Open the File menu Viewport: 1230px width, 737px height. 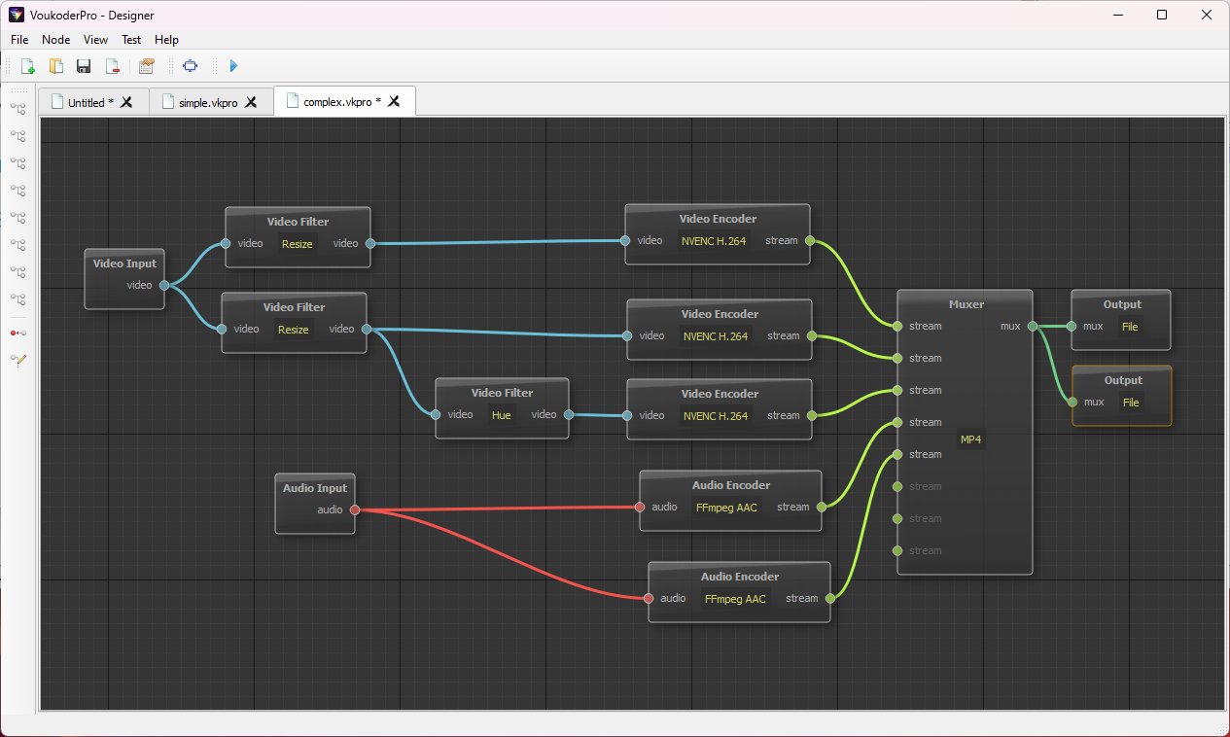coord(19,40)
